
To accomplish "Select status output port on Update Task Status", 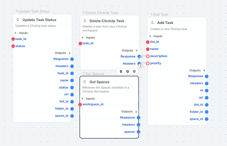I will [x=72, y=87].
